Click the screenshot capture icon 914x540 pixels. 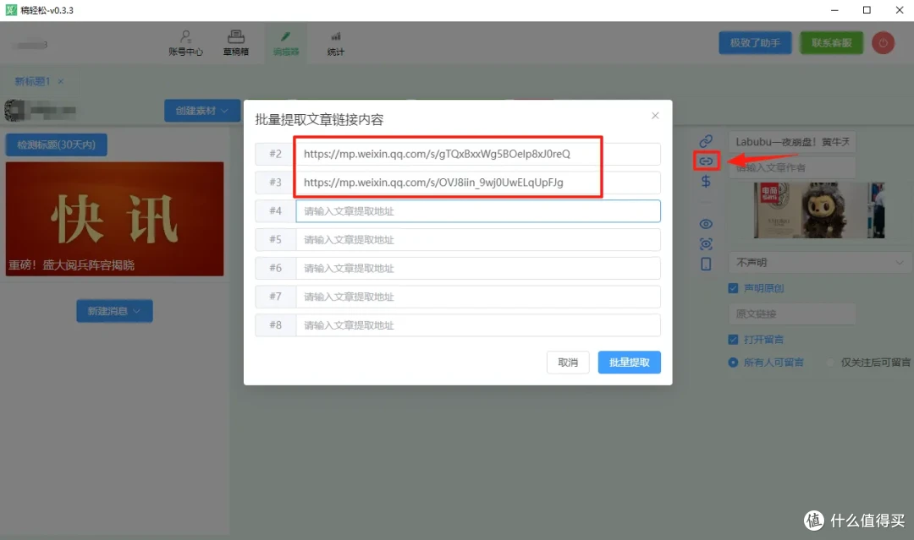click(706, 244)
